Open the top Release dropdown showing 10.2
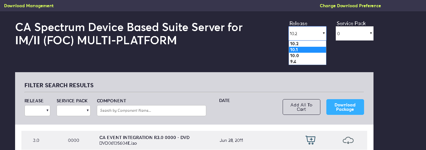The width and height of the screenshot is (426, 150). (x=307, y=33)
